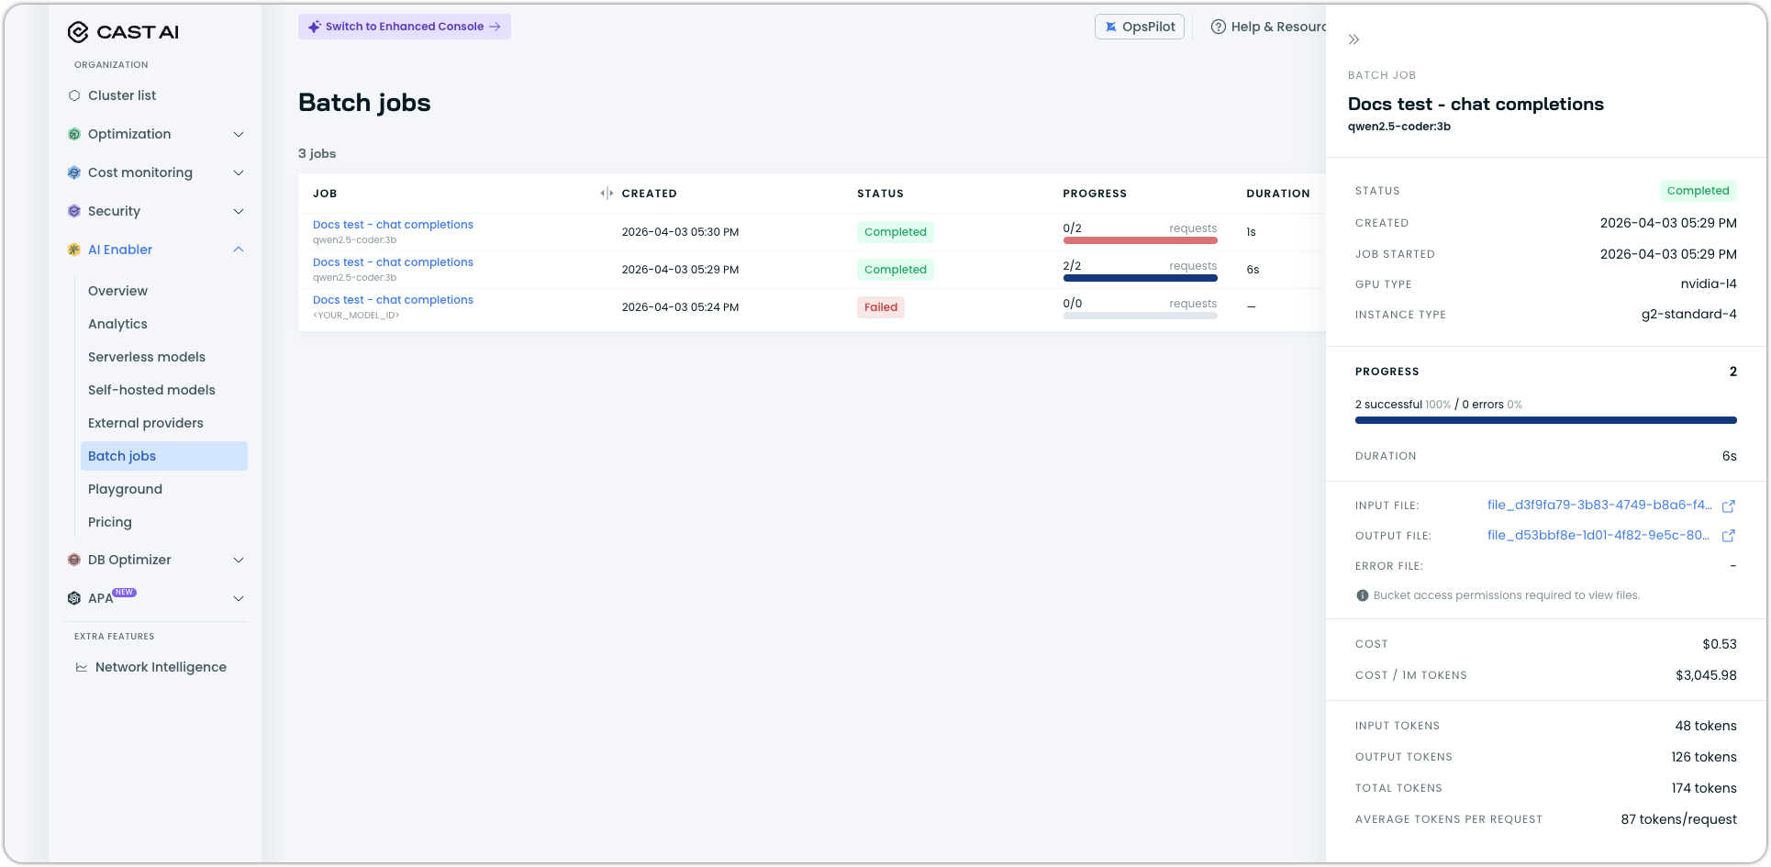This screenshot has width=1771, height=867.
Task: Select Serverless models in sidebar
Action: pyautogui.click(x=147, y=357)
